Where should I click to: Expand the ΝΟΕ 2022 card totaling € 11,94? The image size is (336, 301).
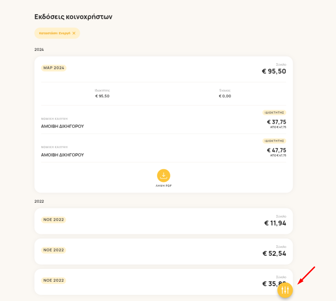(164, 221)
